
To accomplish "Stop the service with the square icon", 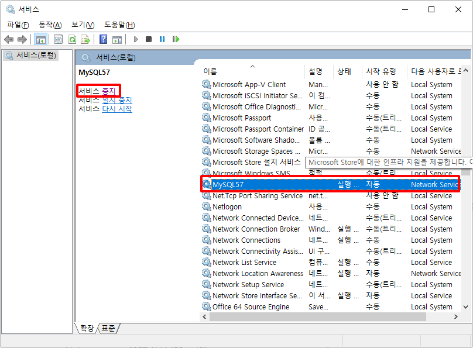I will 149,39.
